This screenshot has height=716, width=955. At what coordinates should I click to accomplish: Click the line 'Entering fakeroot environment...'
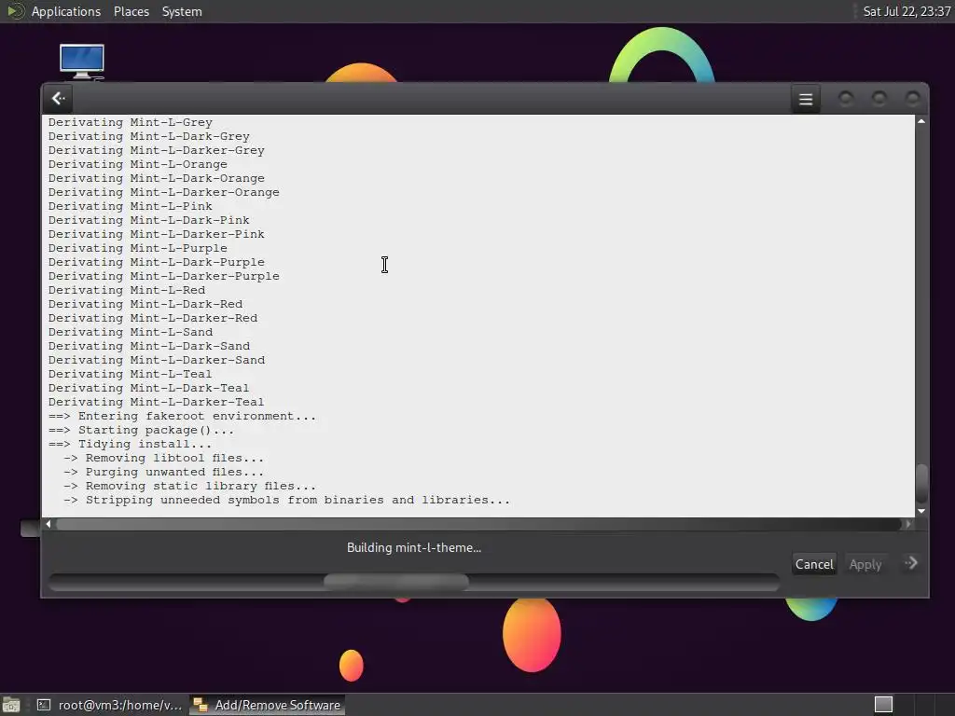tap(182, 417)
